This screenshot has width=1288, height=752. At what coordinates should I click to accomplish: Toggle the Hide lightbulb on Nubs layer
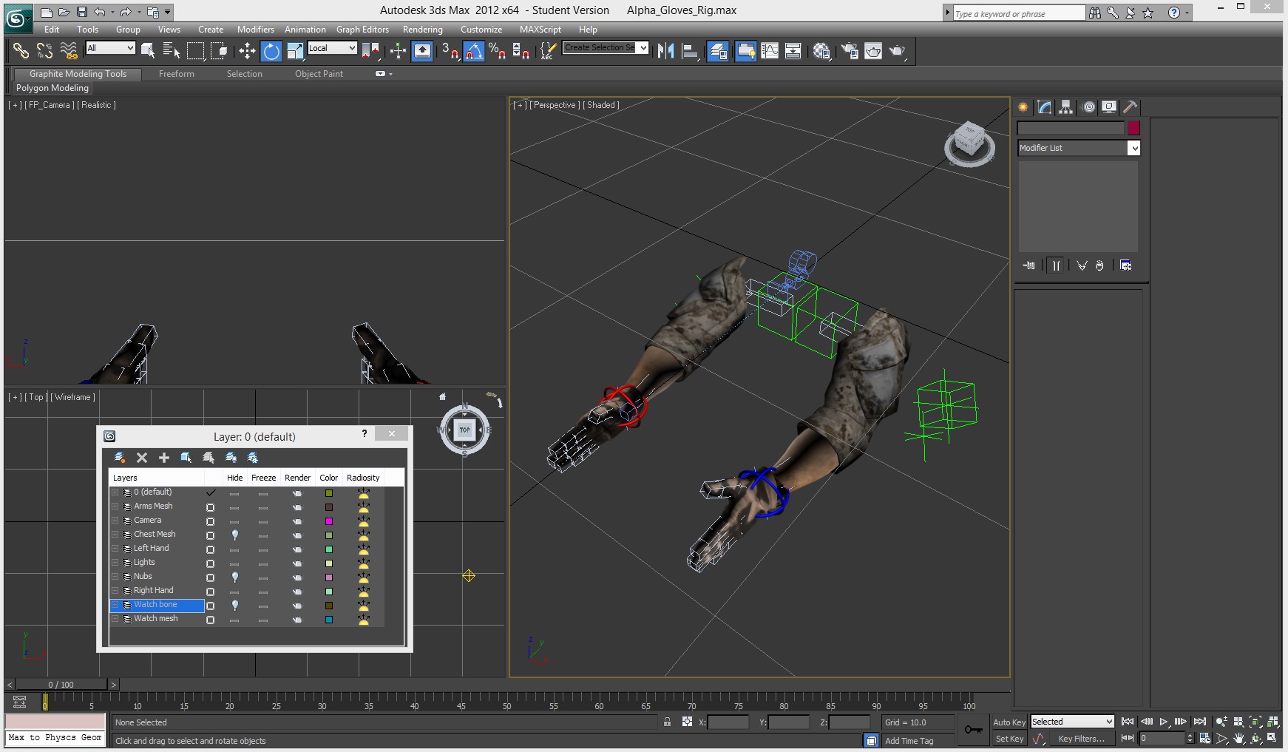(x=235, y=577)
